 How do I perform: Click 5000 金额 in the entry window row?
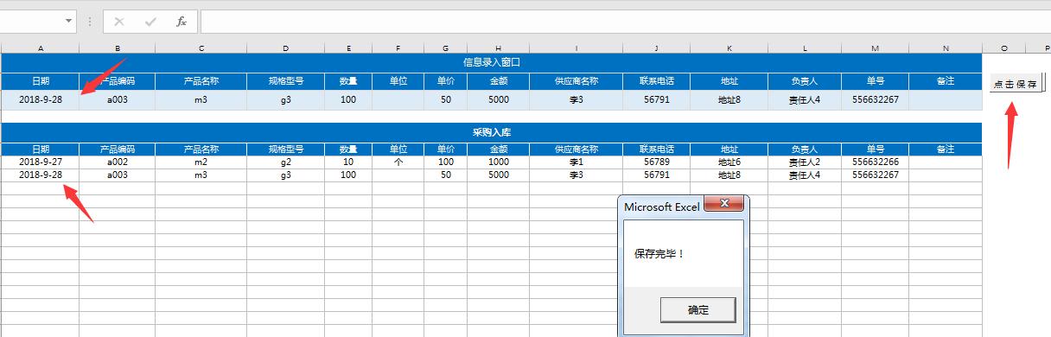click(x=498, y=99)
